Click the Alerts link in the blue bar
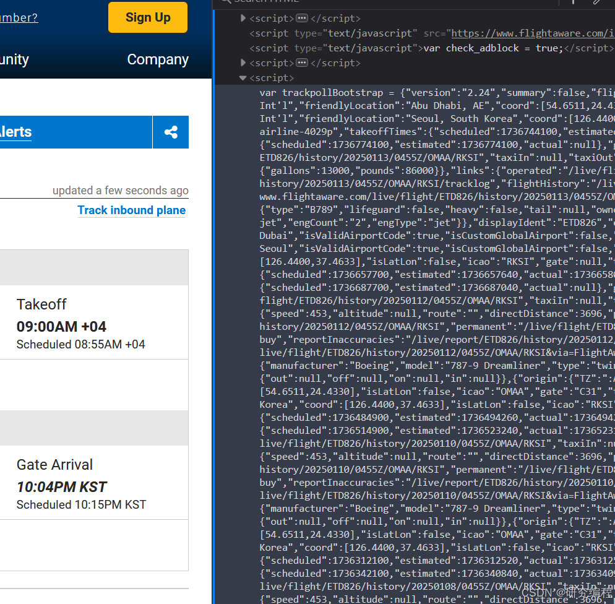The height and width of the screenshot is (604, 615). (x=15, y=132)
